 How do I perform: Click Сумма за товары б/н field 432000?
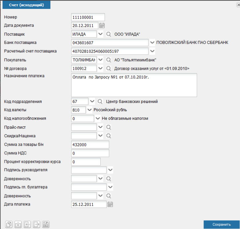tap(90, 145)
